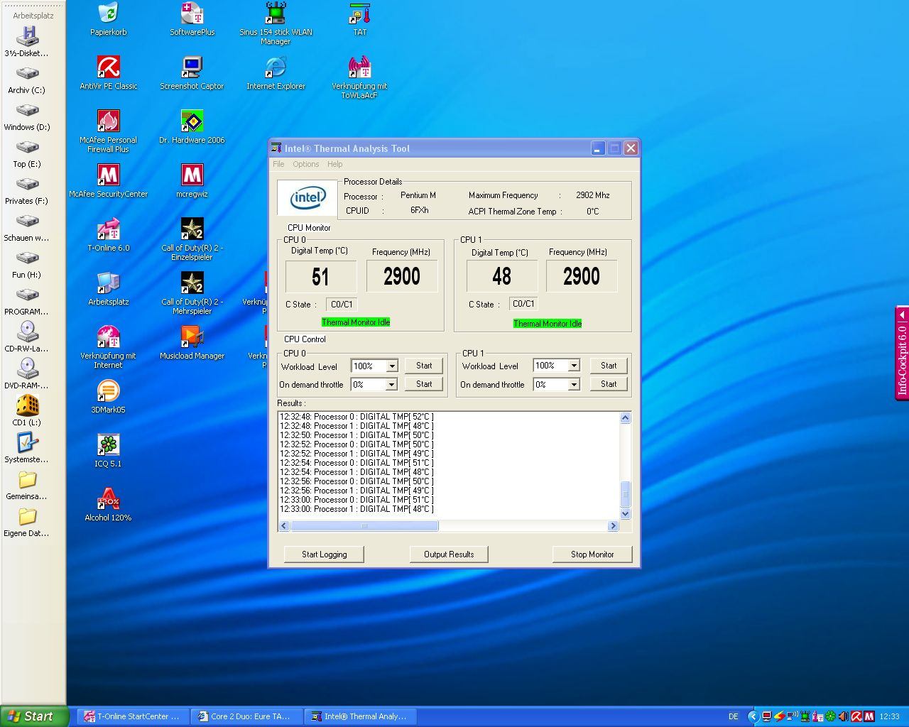Click the 12:33 taskbar clock
The height and width of the screenshot is (727, 909).
pos(889,717)
